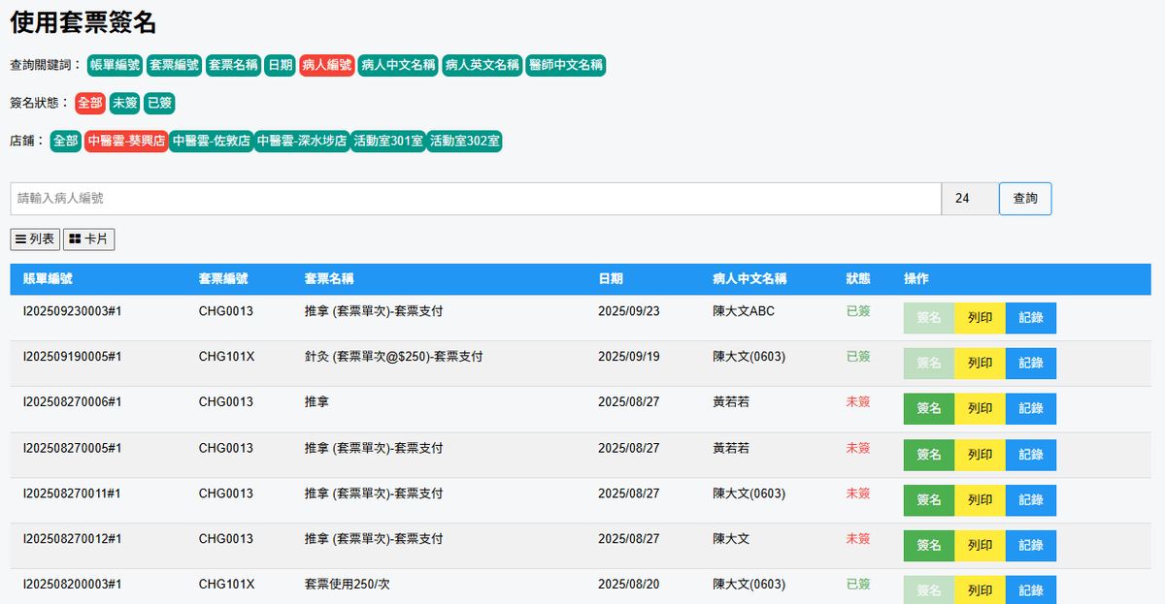Print the bill I202509230003#1
This screenshot has height=604, width=1165.
point(980,318)
